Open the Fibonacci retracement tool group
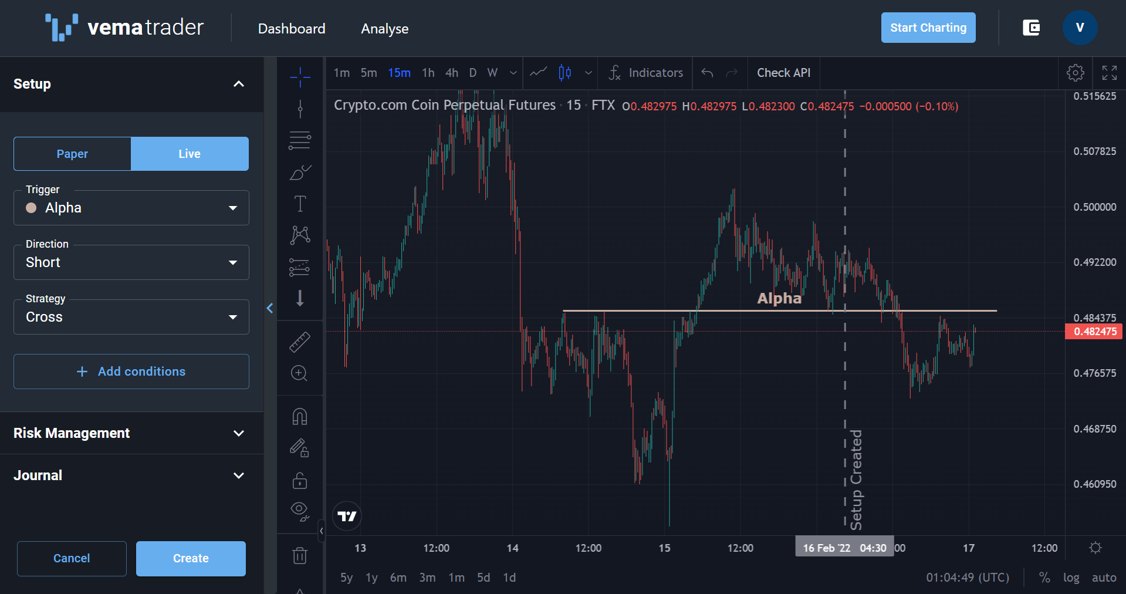Screen dimensions: 1126x594 pyautogui.click(x=300, y=140)
